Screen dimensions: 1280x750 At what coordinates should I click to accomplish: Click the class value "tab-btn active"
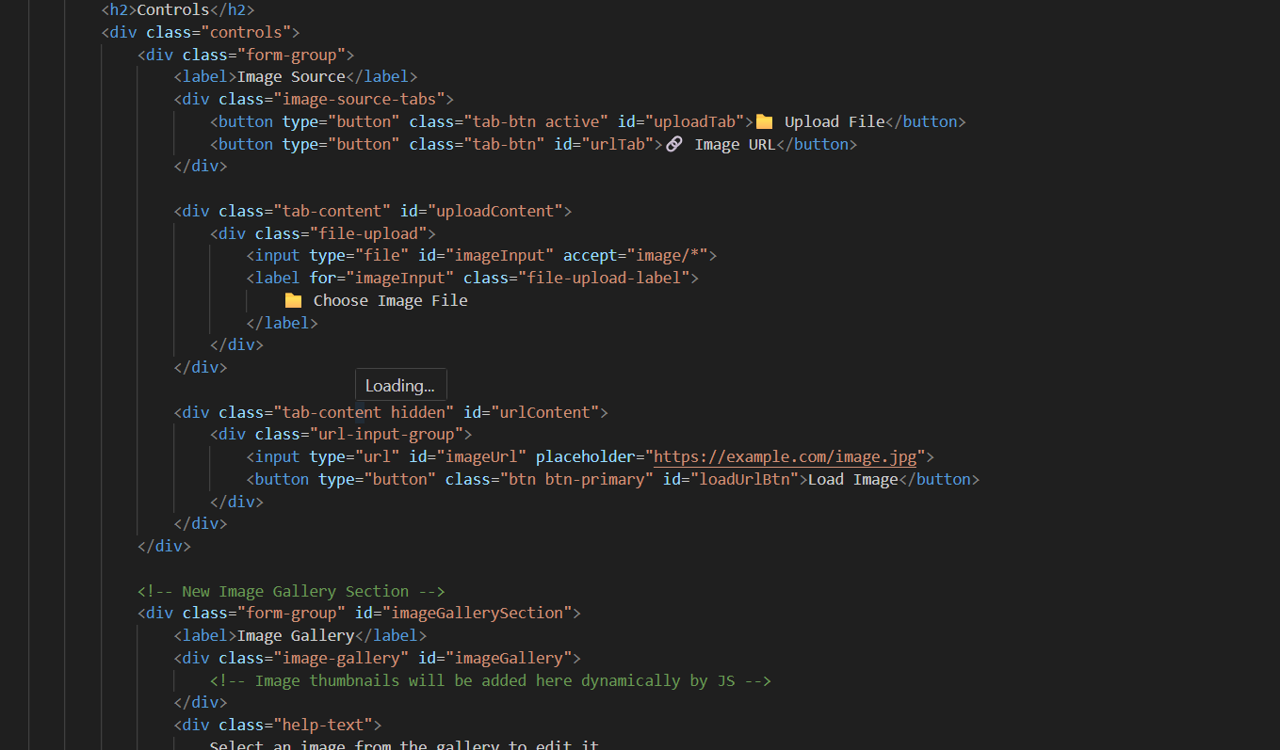click(535, 121)
